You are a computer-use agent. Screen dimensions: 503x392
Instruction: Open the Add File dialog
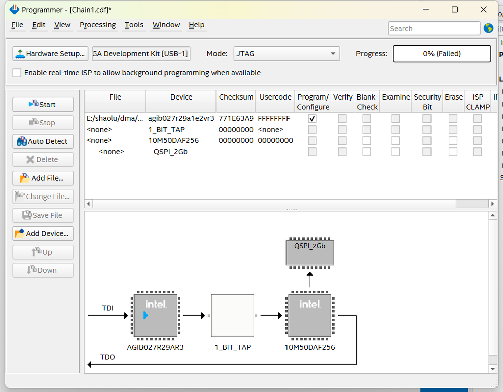point(43,178)
